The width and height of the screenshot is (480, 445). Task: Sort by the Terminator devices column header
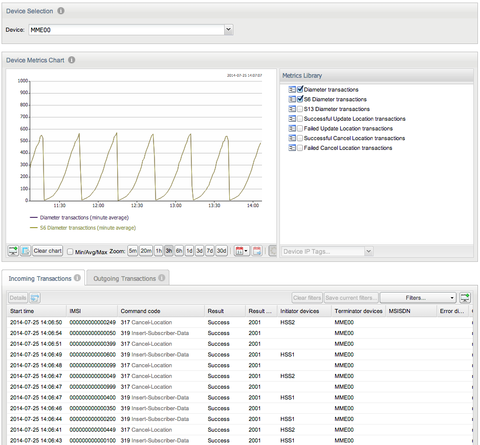(359, 311)
